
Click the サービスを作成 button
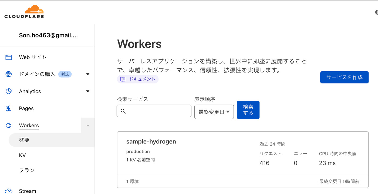(344, 77)
